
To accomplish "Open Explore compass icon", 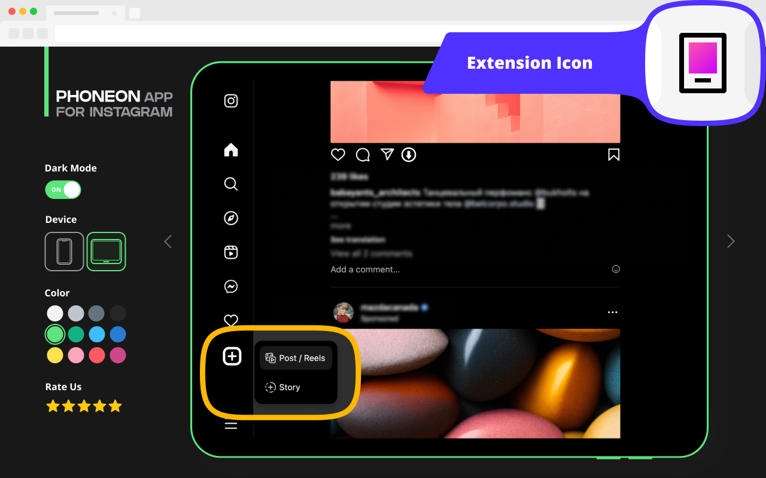I will point(231,218).
